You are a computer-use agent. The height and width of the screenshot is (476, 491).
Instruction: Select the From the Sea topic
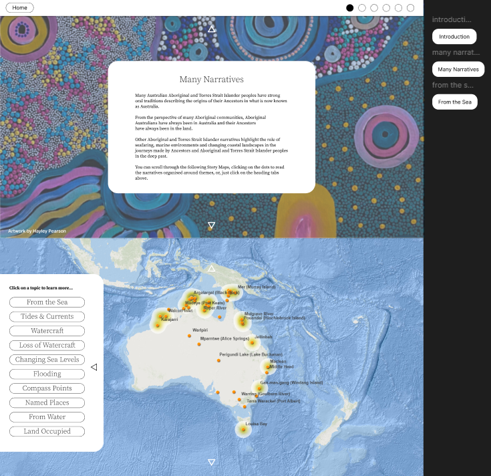[x=47, y=302]
